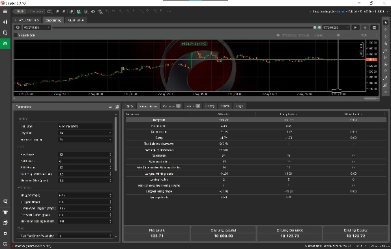Toggle the Visual Mode checkbox
This screenshot has width=391, height=249.
[16, 35]
